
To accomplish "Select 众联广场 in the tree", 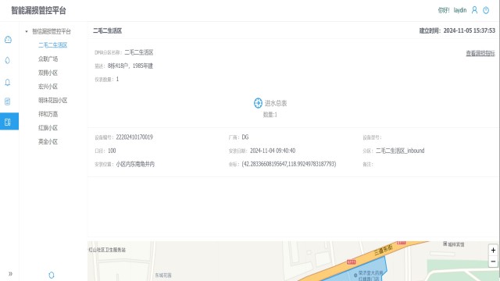I will coord(48,59).
